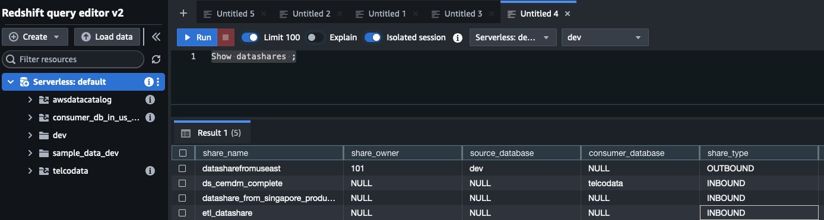Image resolution: width=824 pixels, height=220 pixels.
Task: Toggle the Isolated session switch
Action: (x=372, y=37)
